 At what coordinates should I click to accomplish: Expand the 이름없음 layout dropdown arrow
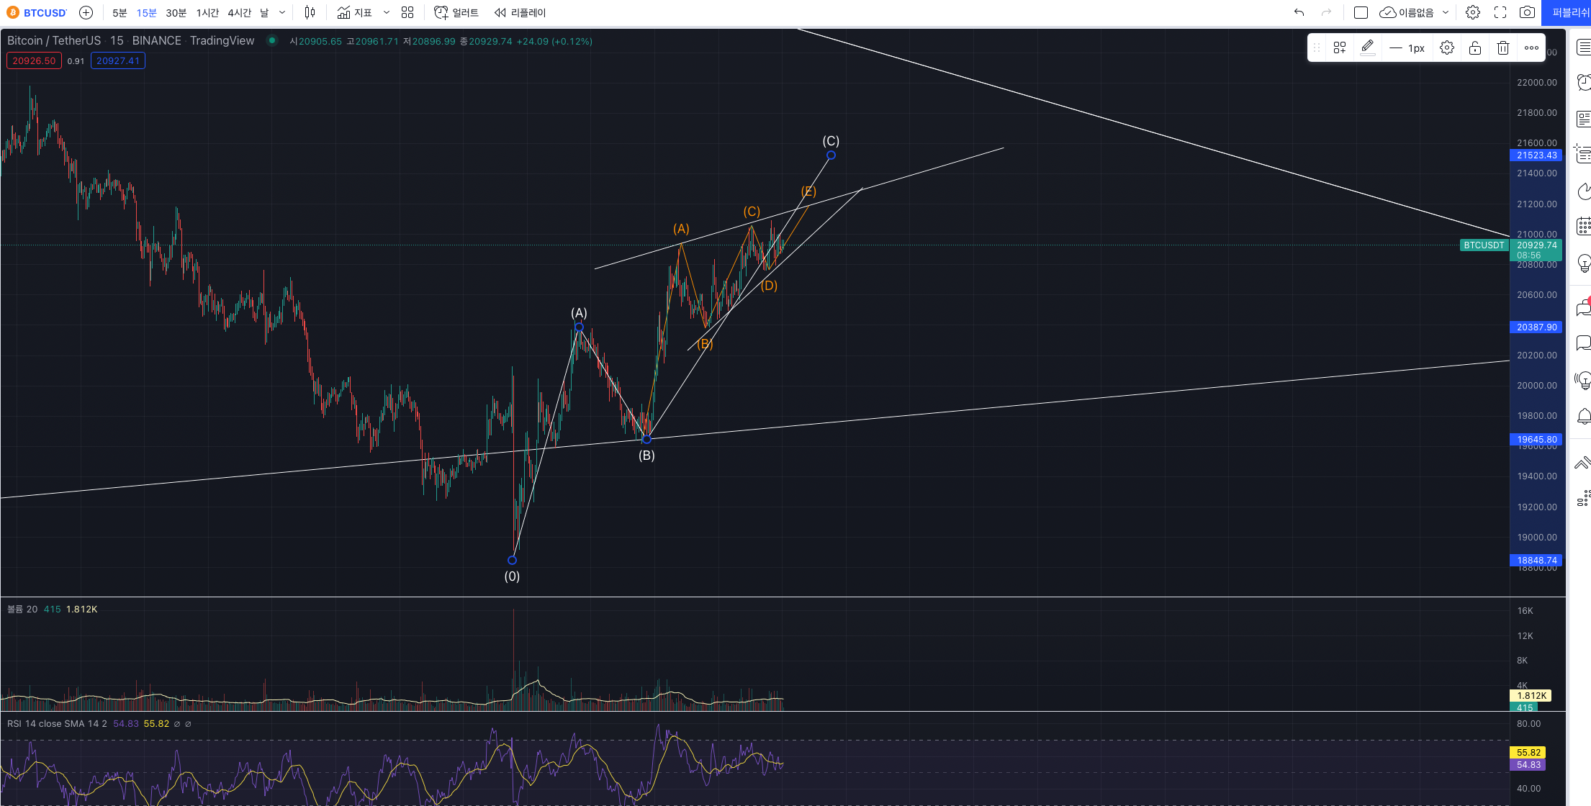(x=1446, y=12)
